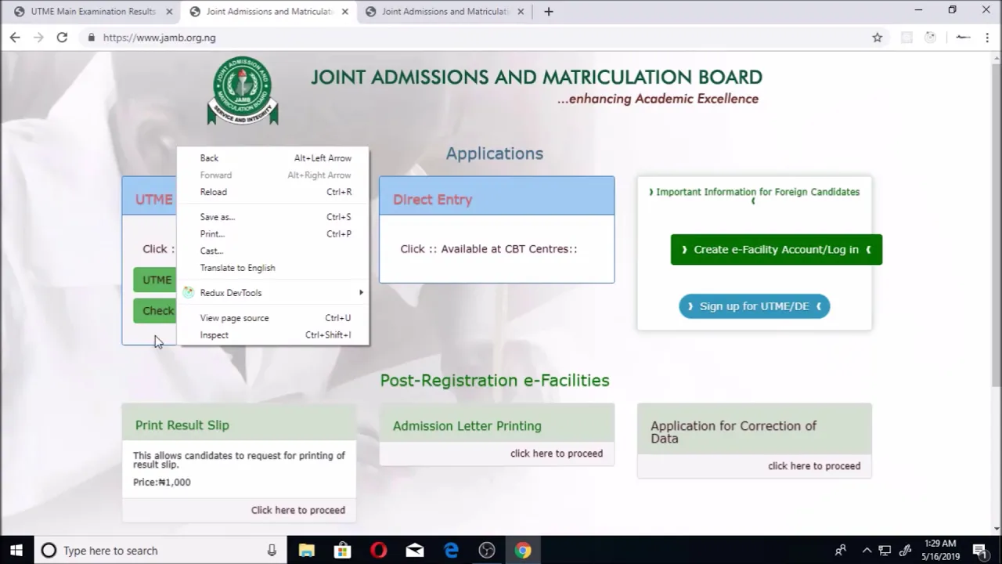Open File Explorer from taskbar
The width and height of the screenshot is (1002, 564).
coord(306,550)
